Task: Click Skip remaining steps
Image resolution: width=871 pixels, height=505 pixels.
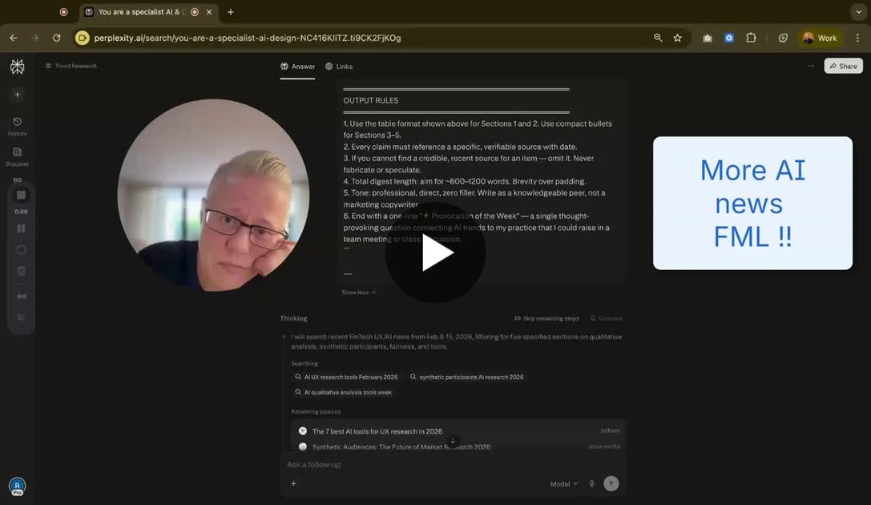Action: coord(546,318)
